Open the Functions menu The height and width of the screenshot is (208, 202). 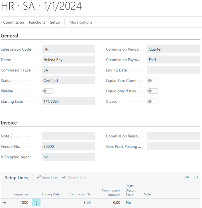[x=37, y=22]
